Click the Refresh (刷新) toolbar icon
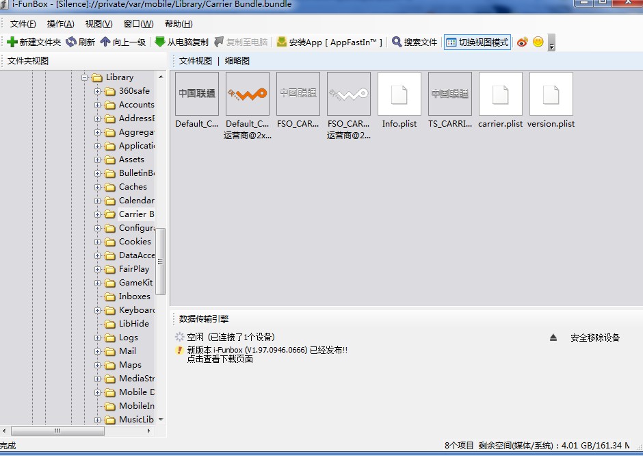 click(x=71, y=42)
